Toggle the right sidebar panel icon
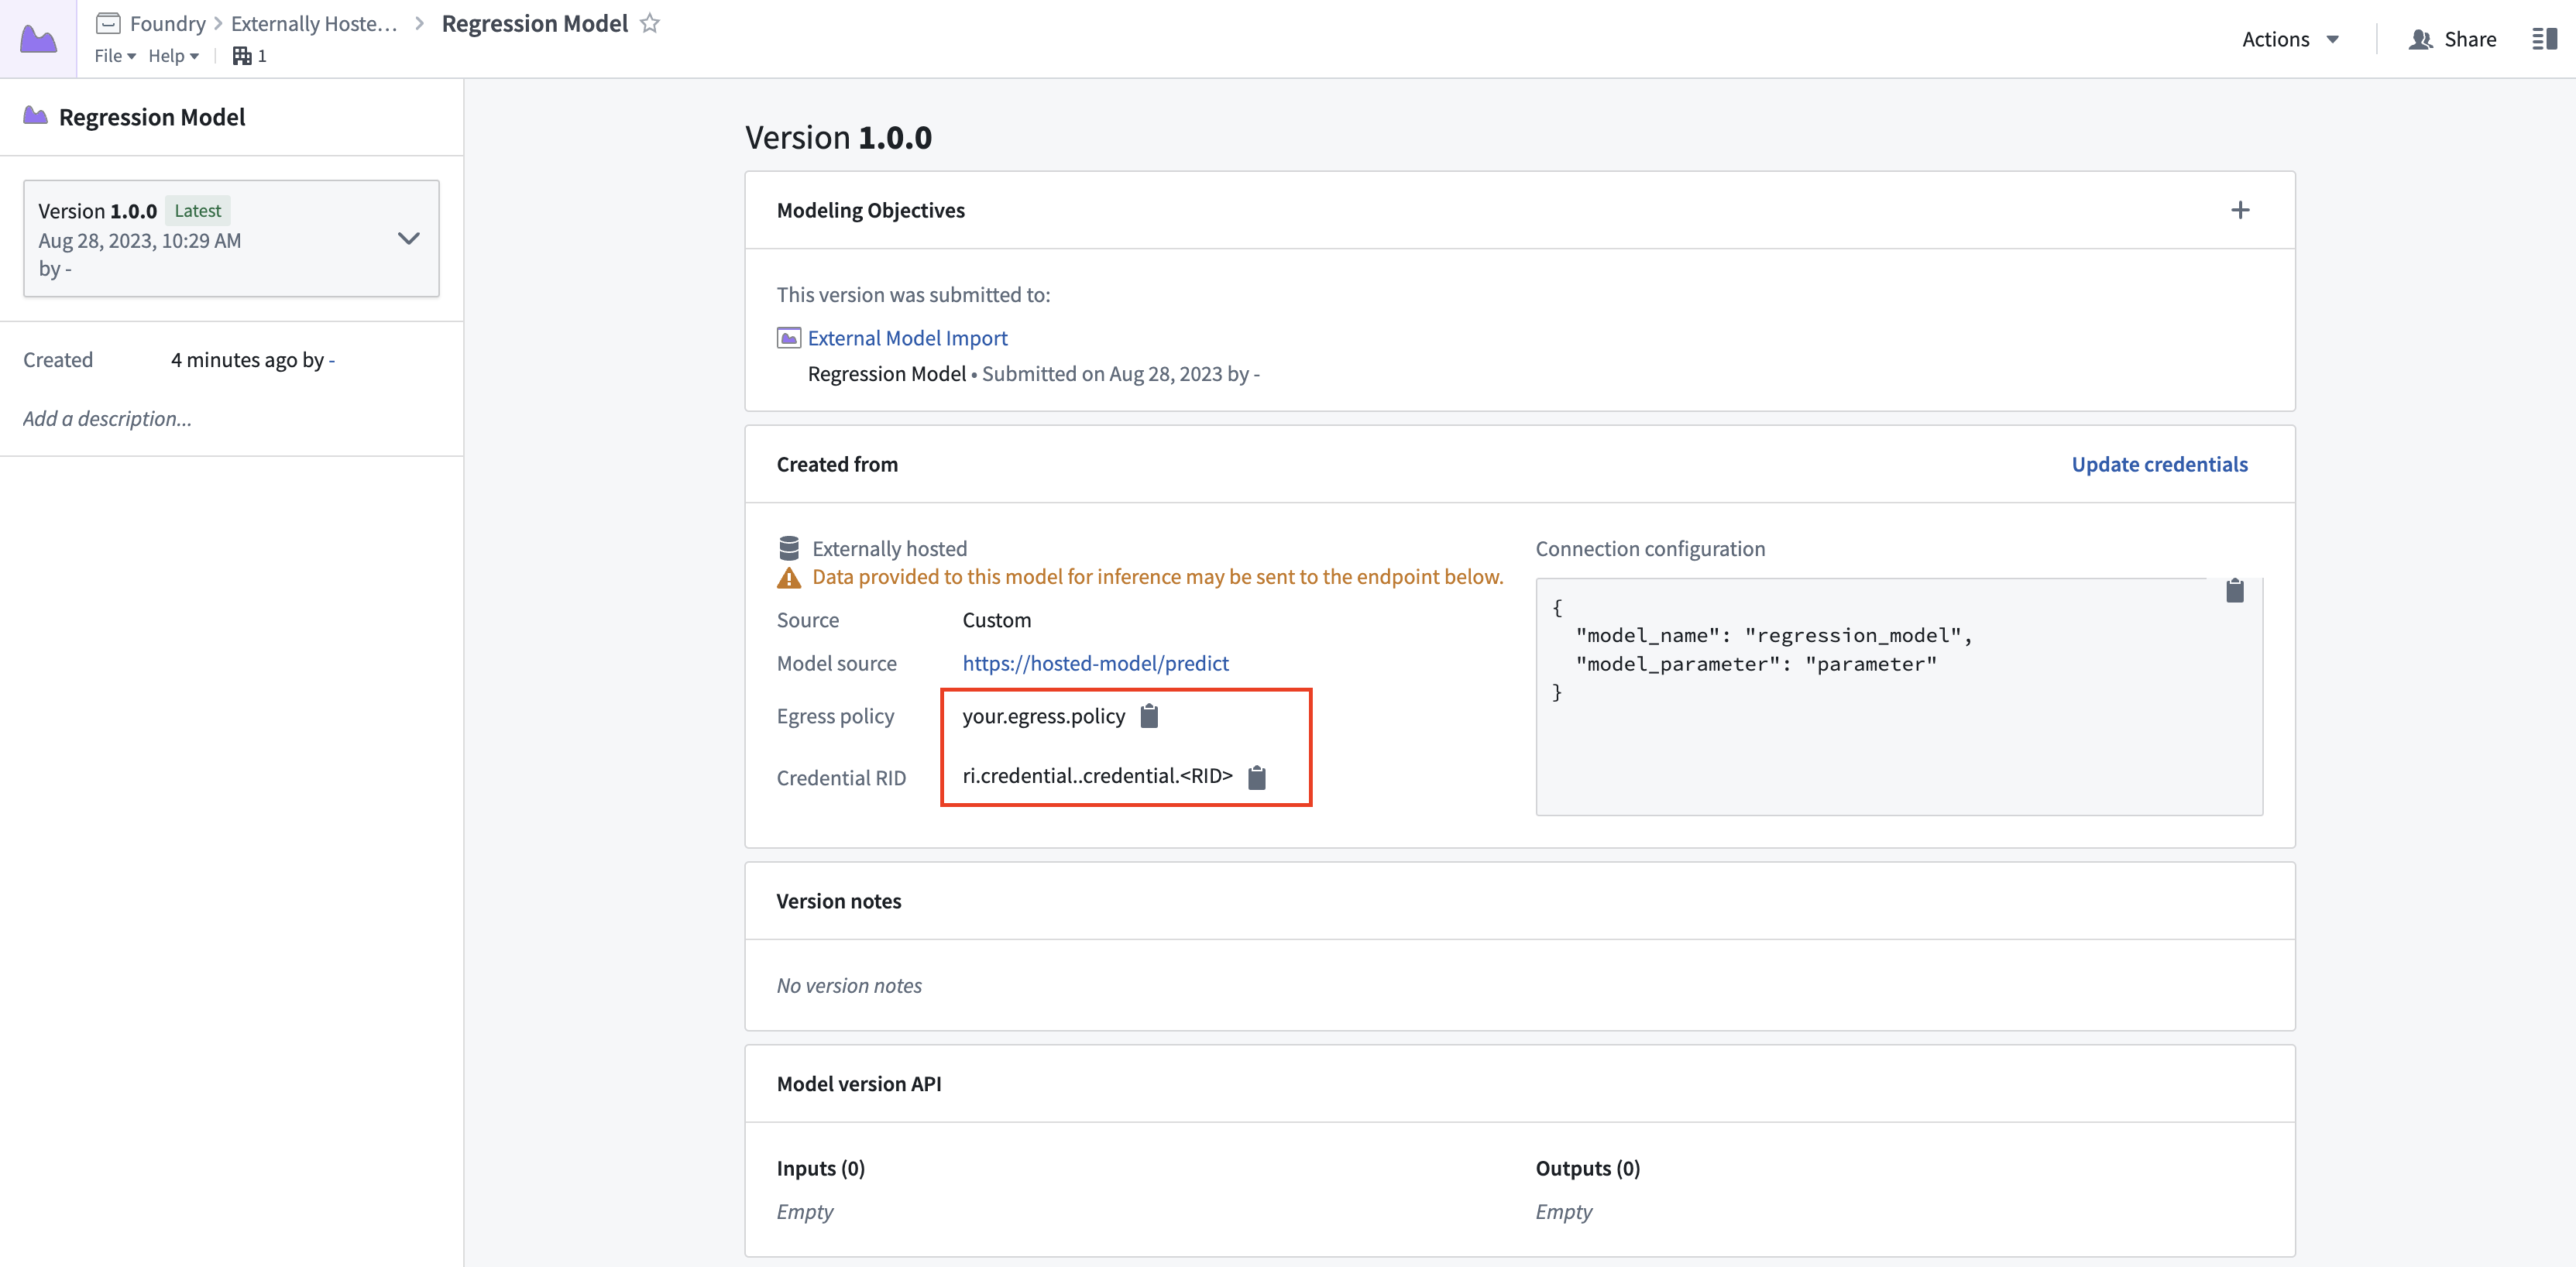Screen dimensions: 2576x1267 click(x=2544, y=39)
